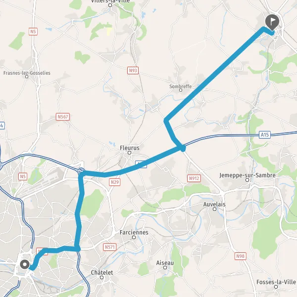The width and height of the screenshot is (297, 297).
Task: Select the Frasnes-lez-Gosselies town label
Action: tap(27, 73)
